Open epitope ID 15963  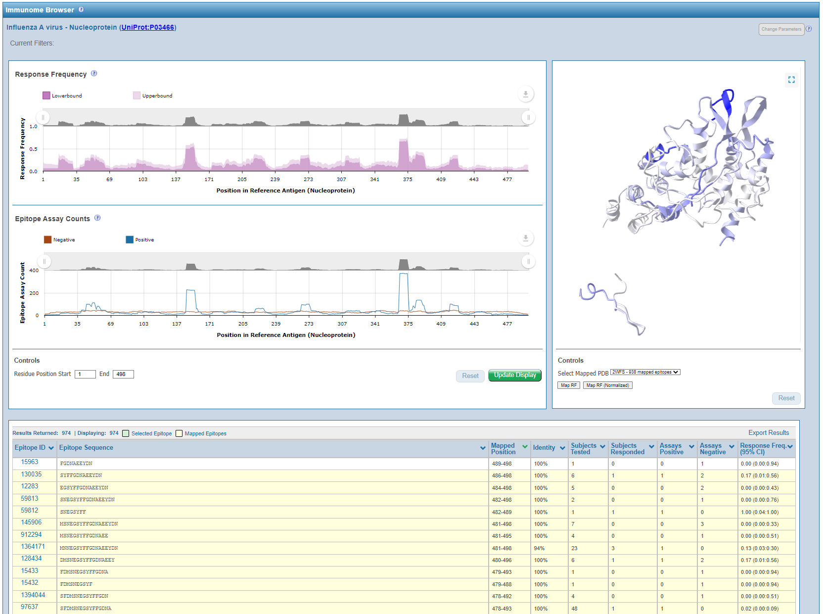(x=30, y=462)
